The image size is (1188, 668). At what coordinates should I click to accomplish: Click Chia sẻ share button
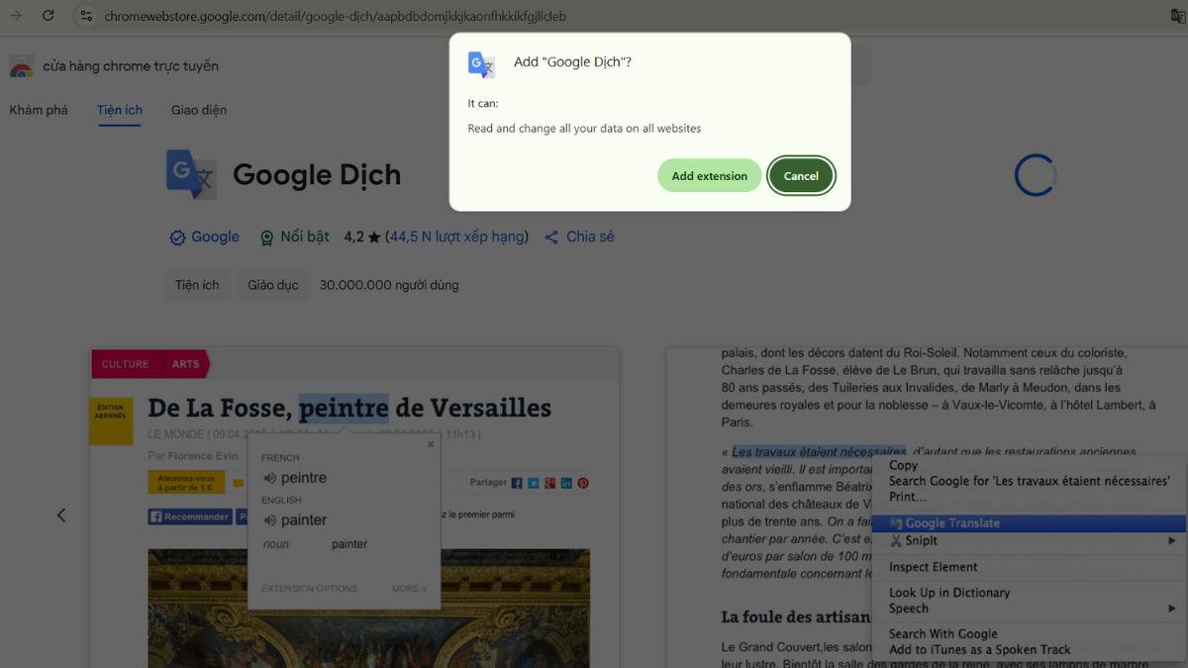click(x=579, y=237)
